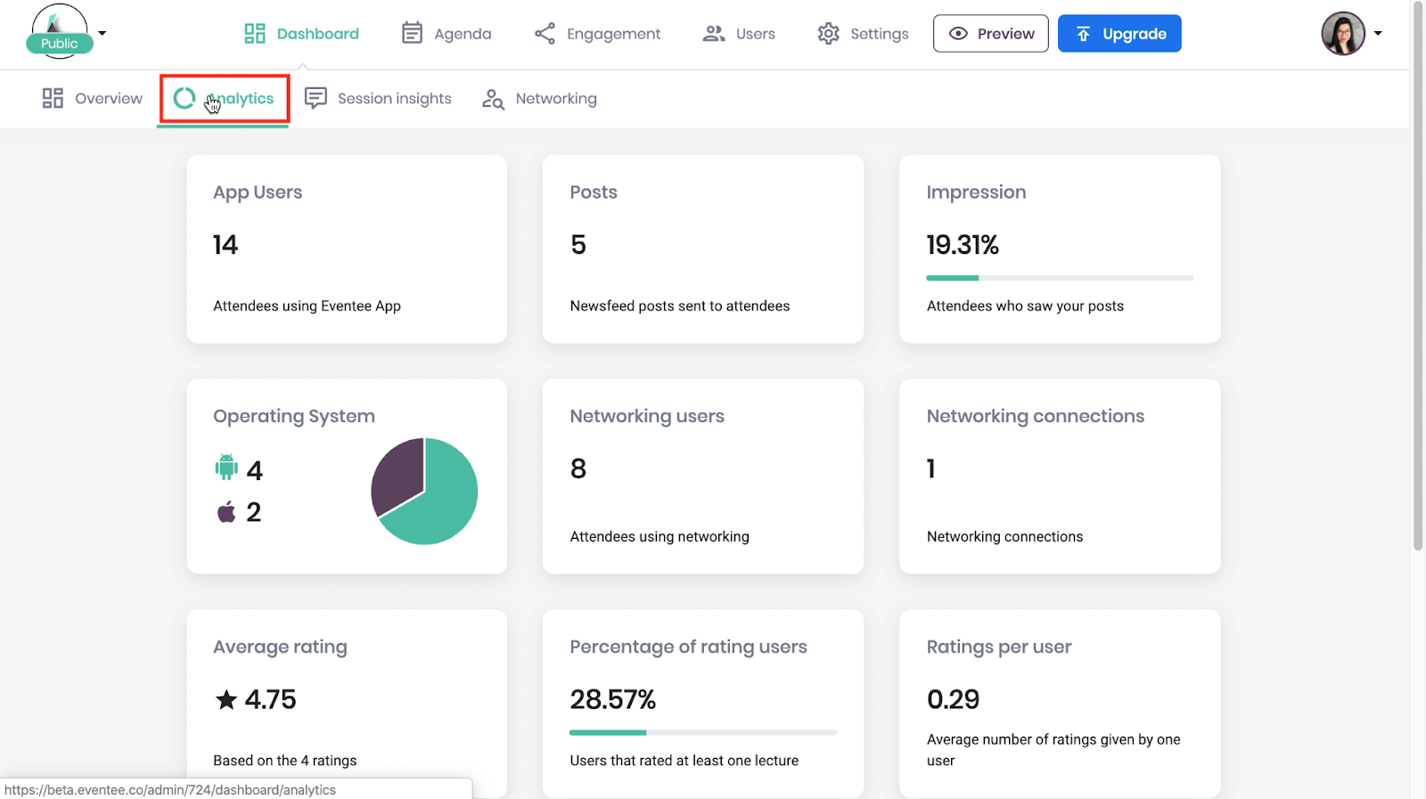Switch to the Overview tab
Screen dimensions: 1426x799
[x=93, y=98]
